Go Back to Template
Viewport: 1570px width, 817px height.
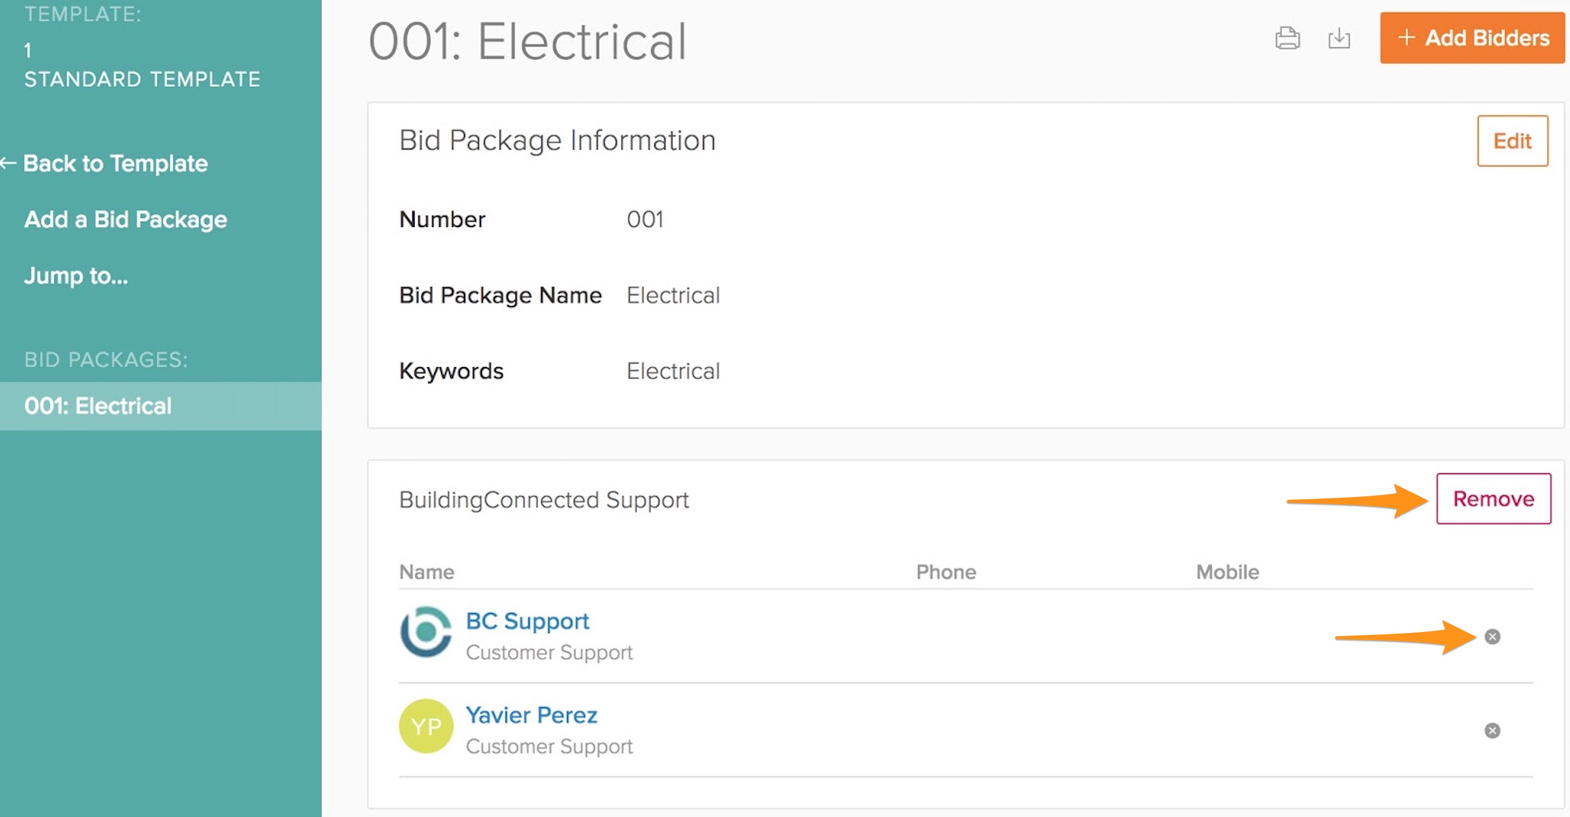(115, 163)
